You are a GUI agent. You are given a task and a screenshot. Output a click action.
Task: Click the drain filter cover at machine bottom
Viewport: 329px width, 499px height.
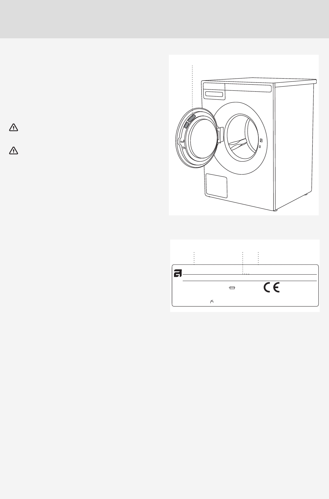click(216, 186)
